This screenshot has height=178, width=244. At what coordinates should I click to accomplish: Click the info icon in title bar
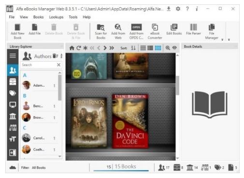coord(197,9)
